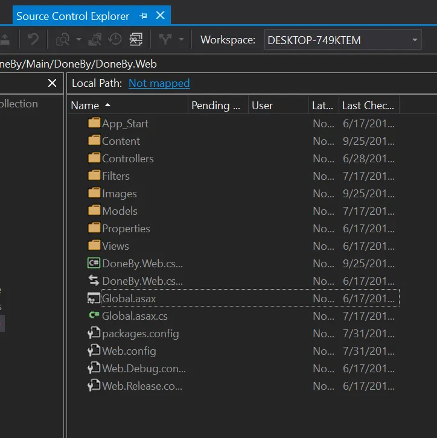Viewport: 437px width, 438px height.
Task: Open the Workspace dropdown DESKTOP-749KTEM
Action: [x=342, y=40]
